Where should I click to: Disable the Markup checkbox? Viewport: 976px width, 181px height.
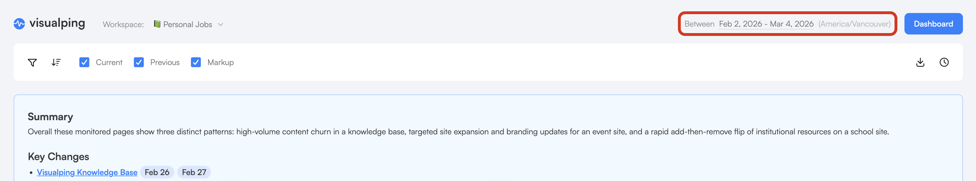[x=196, y=63]
